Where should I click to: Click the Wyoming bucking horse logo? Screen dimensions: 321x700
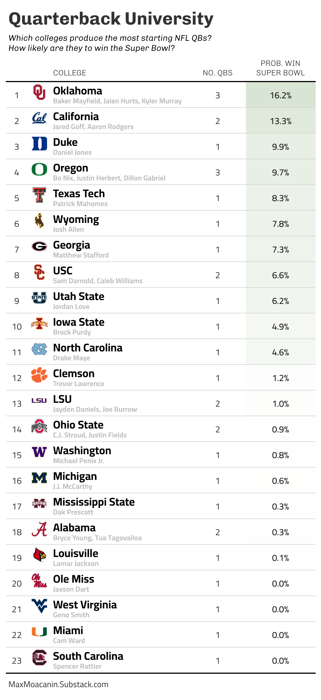(39, 221)
